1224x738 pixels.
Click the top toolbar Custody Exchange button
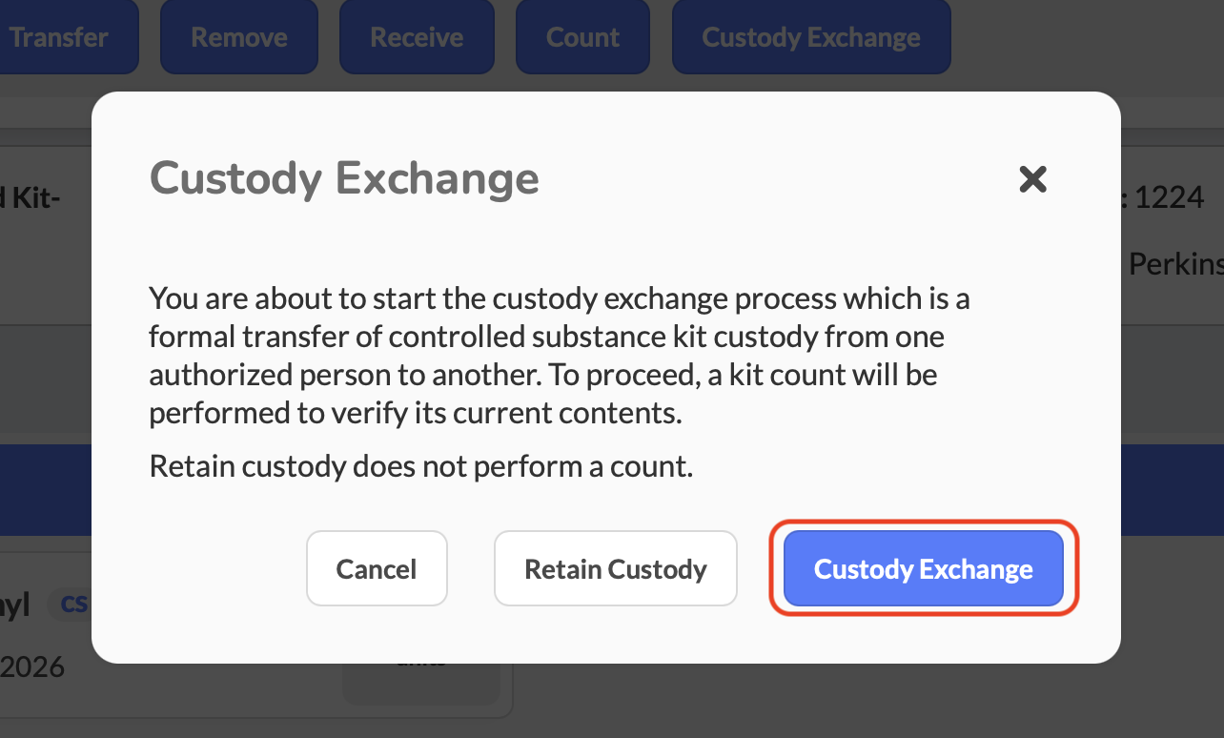point(811,37)
